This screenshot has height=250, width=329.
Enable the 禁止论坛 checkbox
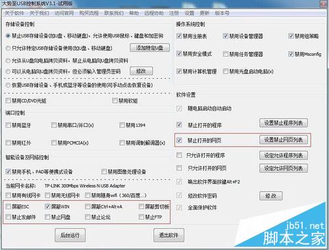pos(88,217)
